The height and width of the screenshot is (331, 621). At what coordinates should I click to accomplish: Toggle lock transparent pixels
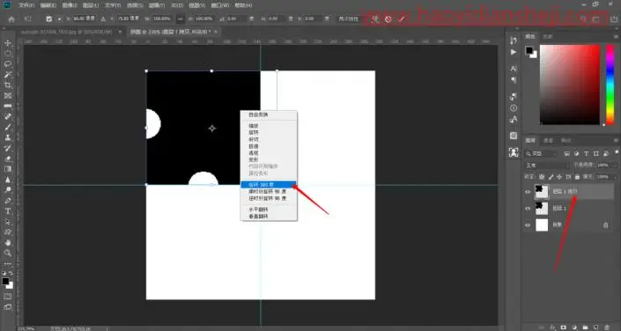click(x=542, y=177)
